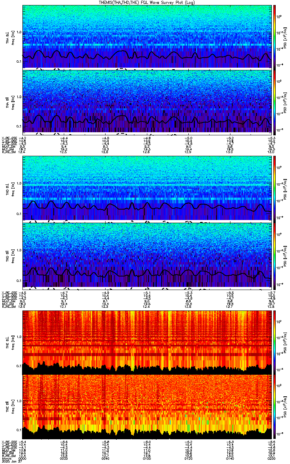This screenshot has width=290, height=464.
Task: Click the '0.1' frequency tick on THE B∥ axis
Action: pyautogui.click(x=19, y=430)
